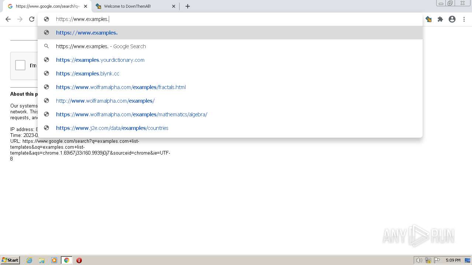This screenshot has width=472, height=265.
Task: Click the Show desktop button
Action: click(468, 260)
